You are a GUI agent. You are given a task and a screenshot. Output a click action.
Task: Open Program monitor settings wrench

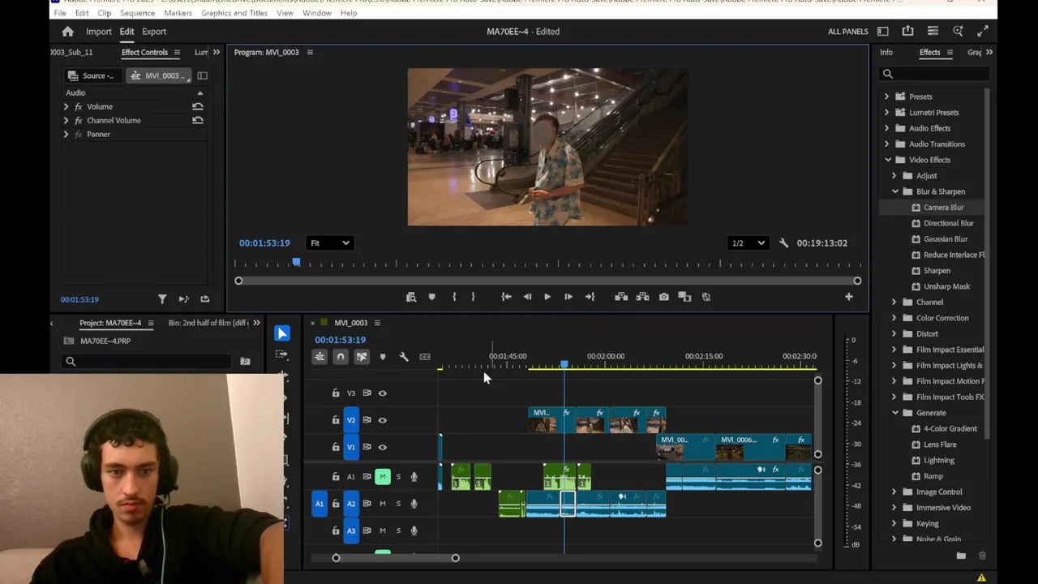point(783,243)
